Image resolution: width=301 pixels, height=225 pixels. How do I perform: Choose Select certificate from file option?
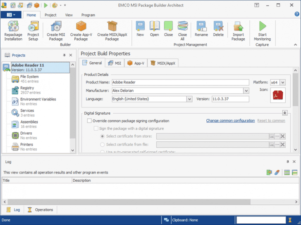click(x=103, y=144)
